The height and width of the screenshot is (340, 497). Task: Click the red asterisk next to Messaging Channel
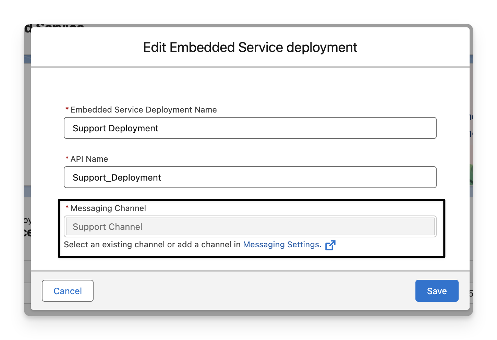67,208
